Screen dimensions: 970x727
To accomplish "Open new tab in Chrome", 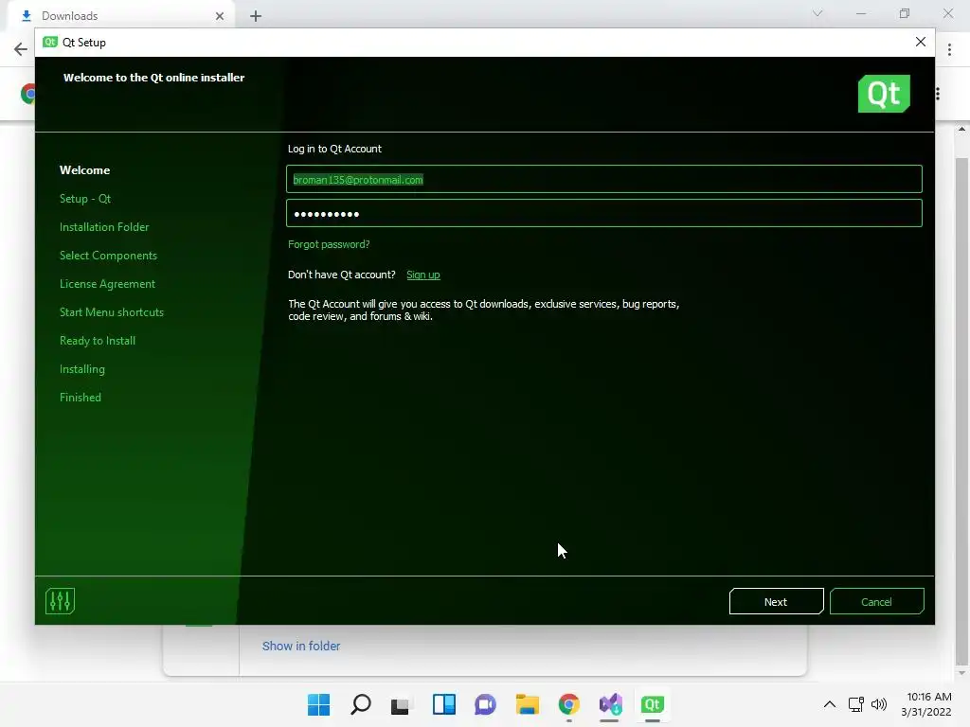I will [256, 16].
